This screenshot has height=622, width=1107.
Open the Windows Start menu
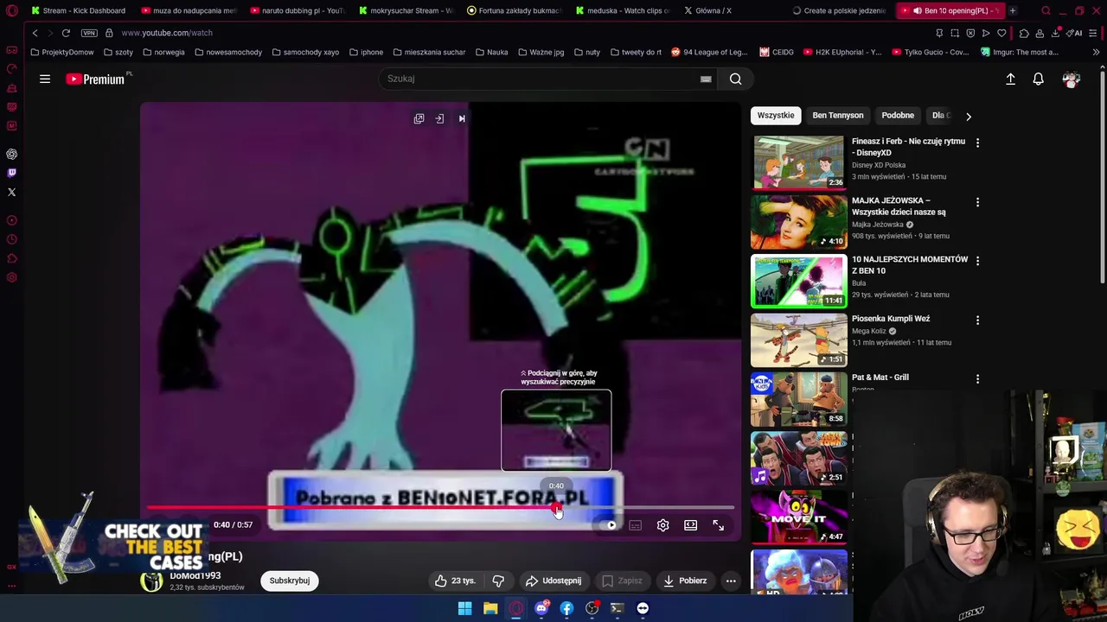464,608
